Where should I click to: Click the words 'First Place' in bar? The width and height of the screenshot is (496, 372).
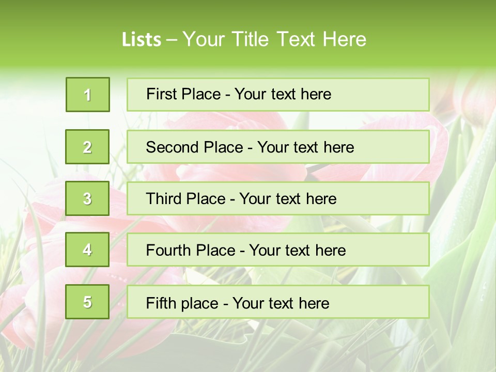pos(183,94)
